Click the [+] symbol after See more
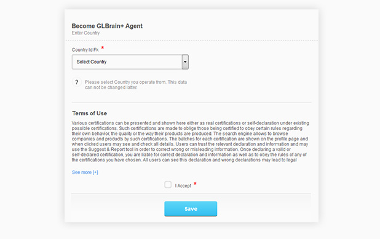The width and height of the screenshot is (380, 239). [95, 172]
